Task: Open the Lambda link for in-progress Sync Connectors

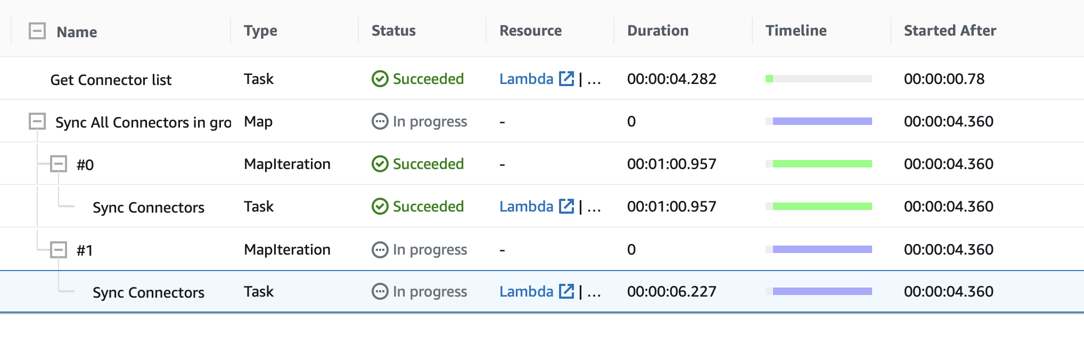Action: [x=526, y=292]
